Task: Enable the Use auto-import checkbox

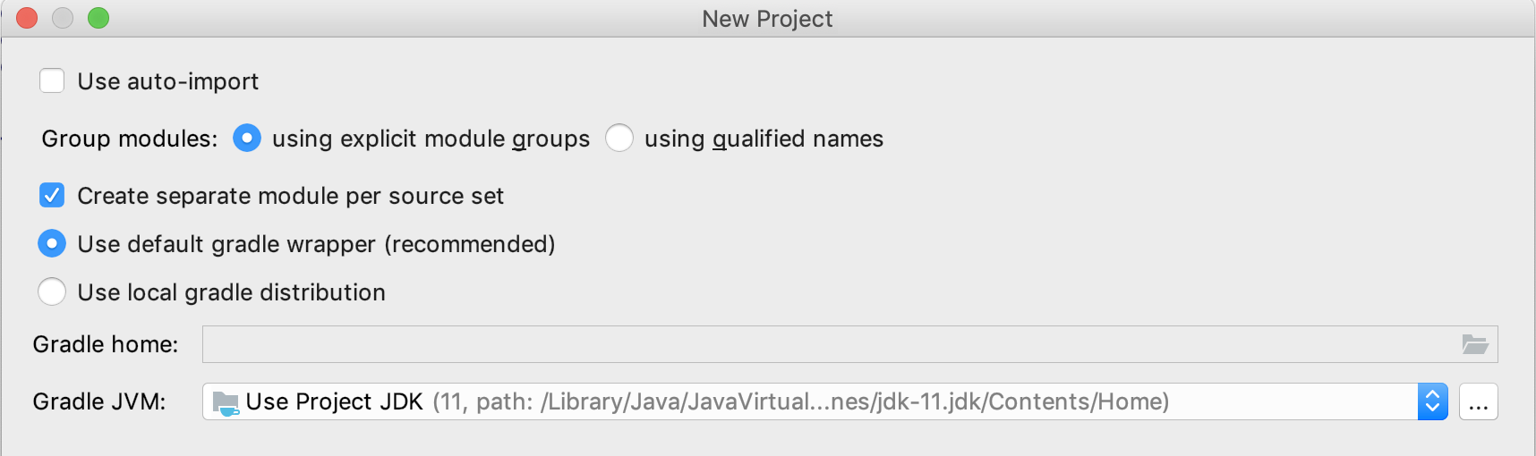Action: pyautogui.click(x=52, y=81)
